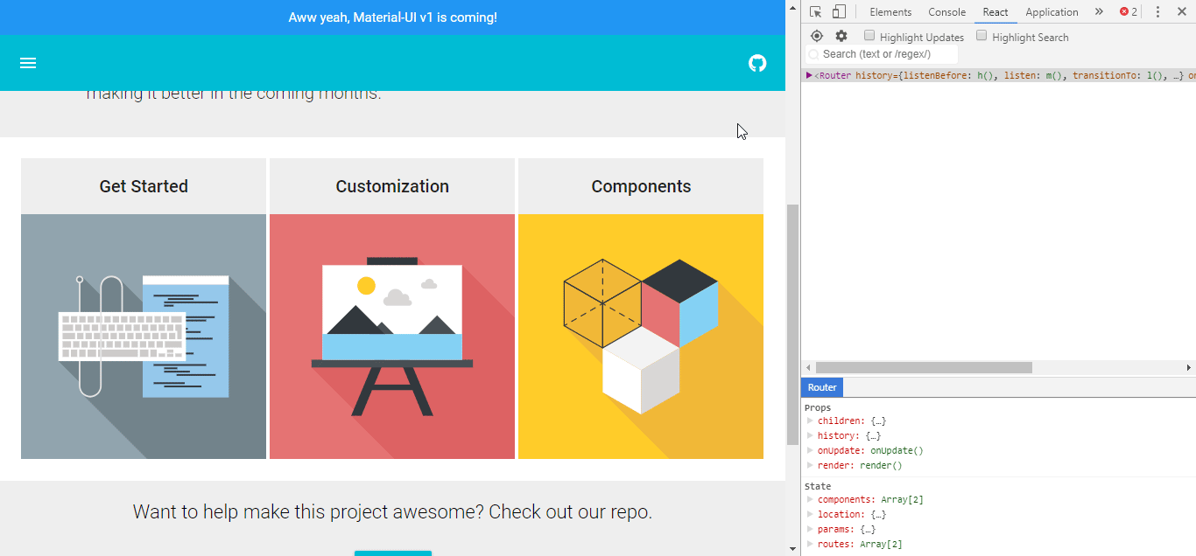This screenshot has width=1196, height=556.
Task: Click the Get Started keyboard illustration
Action: point(144,337)
